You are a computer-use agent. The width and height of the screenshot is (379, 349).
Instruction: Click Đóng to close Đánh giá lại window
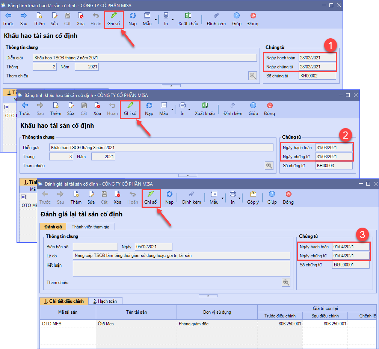pos(288,198)
